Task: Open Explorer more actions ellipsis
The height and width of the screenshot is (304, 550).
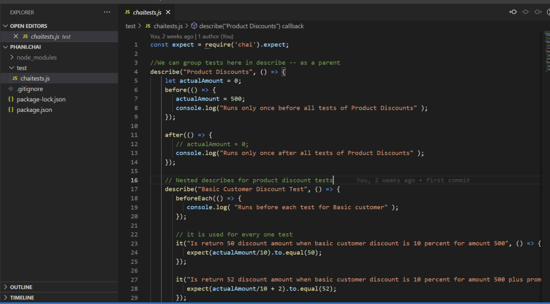Action: click(107, 12)
